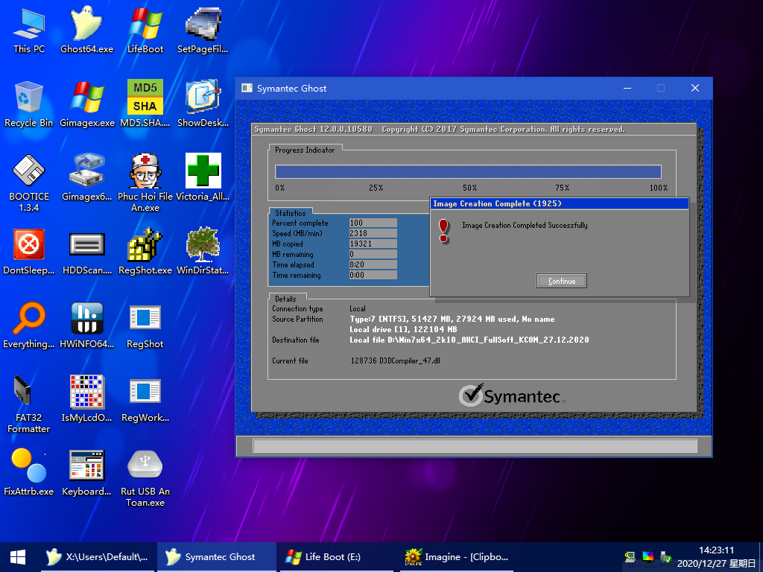The height and width of the screenshot is (572, 763).
Task: Select Gimagex.exe desktop icon
Action: tap(86, 104)
